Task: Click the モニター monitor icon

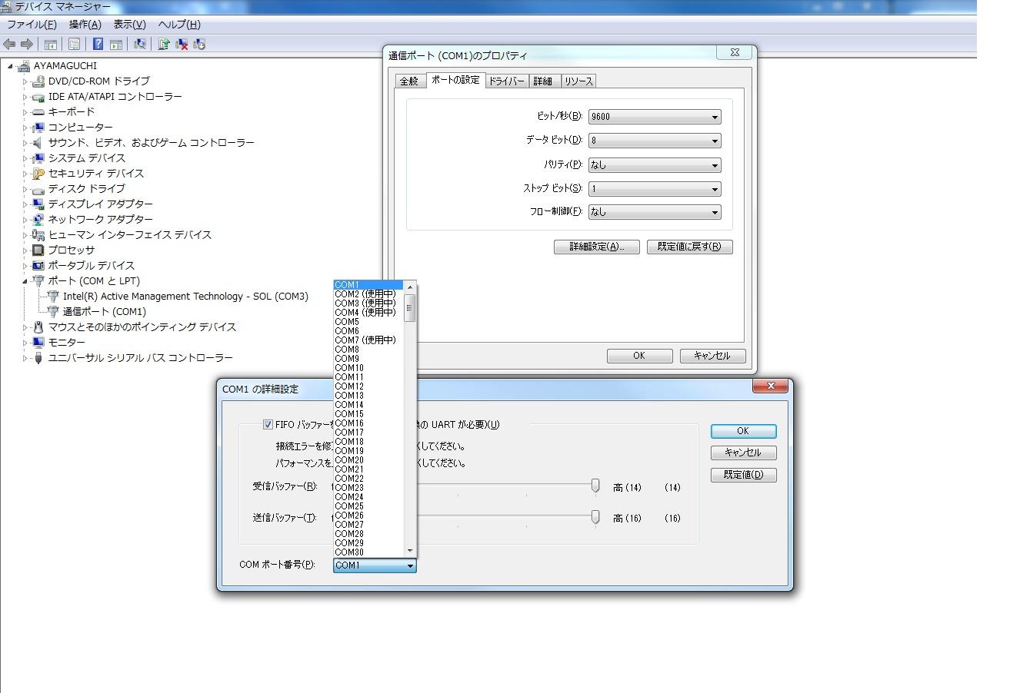Action: (x=38, y=343)
